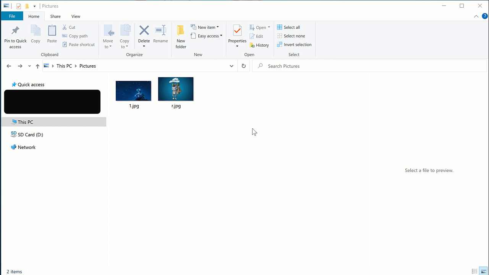Customize the Quick Access Toolbar dropdown
This screenshot has width=489, height=275.
[34, 6]
